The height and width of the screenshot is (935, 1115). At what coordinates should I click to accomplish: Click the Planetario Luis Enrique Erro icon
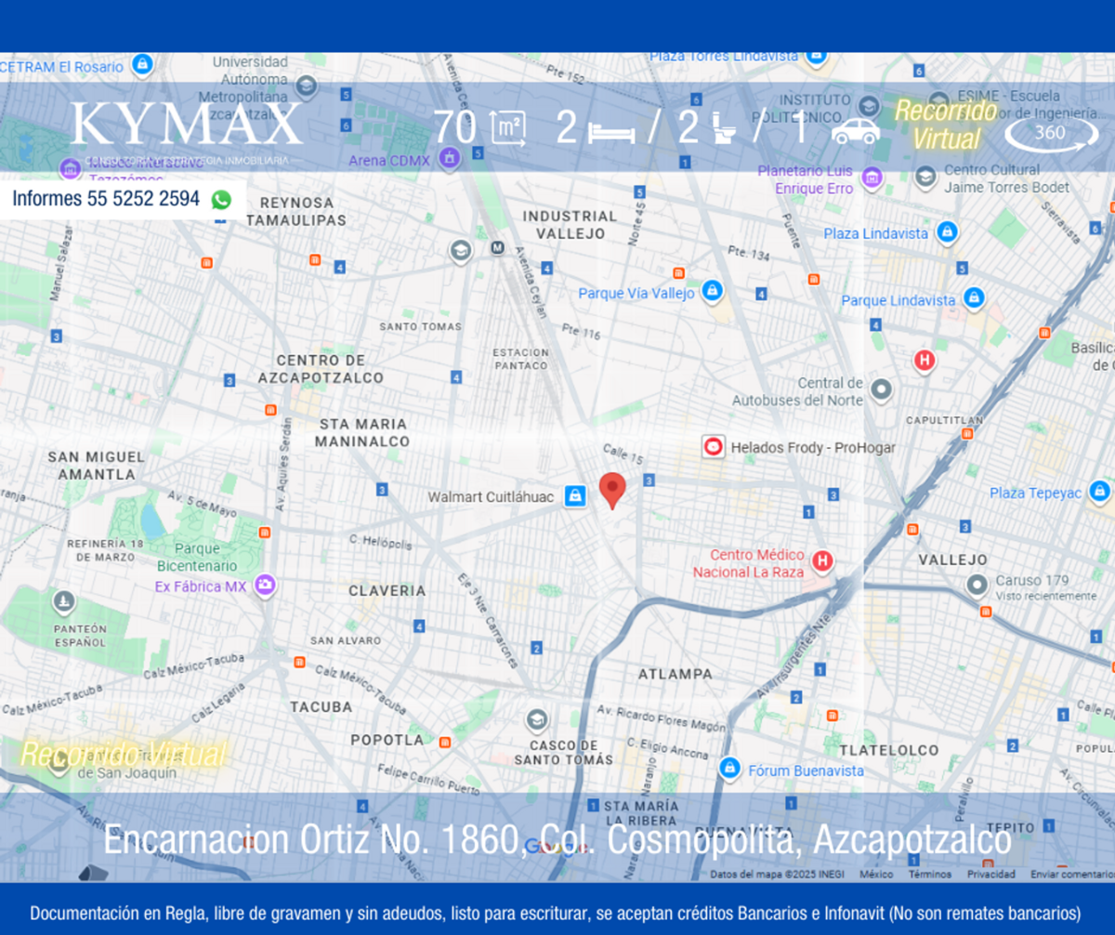pyautogui.click(x=871, y=178)
